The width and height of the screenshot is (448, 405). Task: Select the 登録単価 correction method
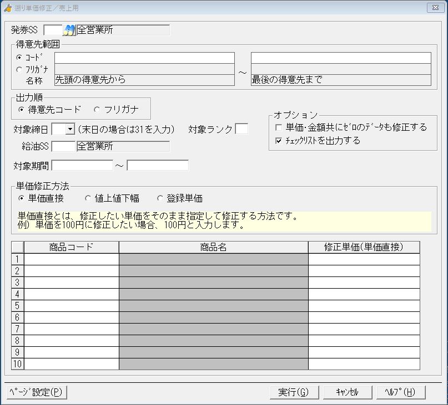(x=160, y=198)
